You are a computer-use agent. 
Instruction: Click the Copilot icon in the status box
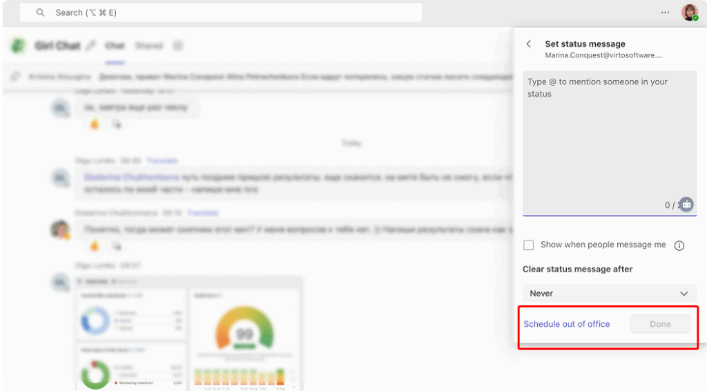(686, 204)
